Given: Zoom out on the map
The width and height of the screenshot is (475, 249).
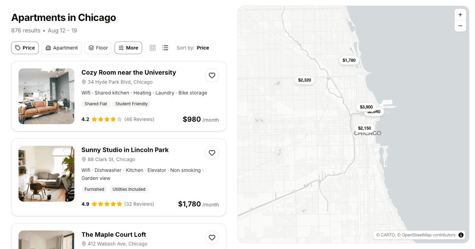Looking at the screenshot, I should tap(460, 26).
